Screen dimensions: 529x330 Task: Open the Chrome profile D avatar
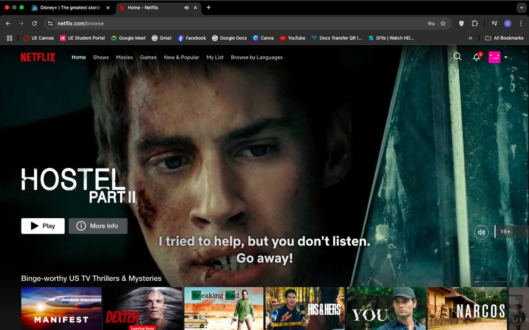coord(507,23)
